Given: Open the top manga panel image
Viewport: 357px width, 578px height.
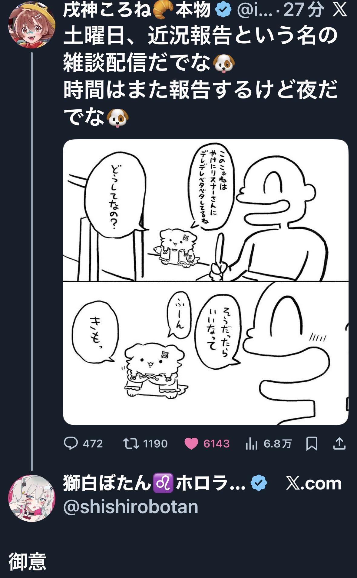Looking at the screenshot, I should pos(205,210).
